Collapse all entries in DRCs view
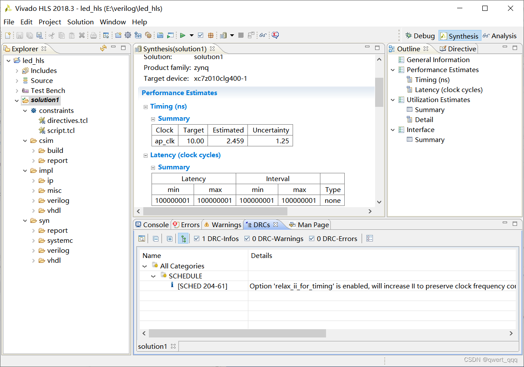The image size is (524, 367). point(155,238)
